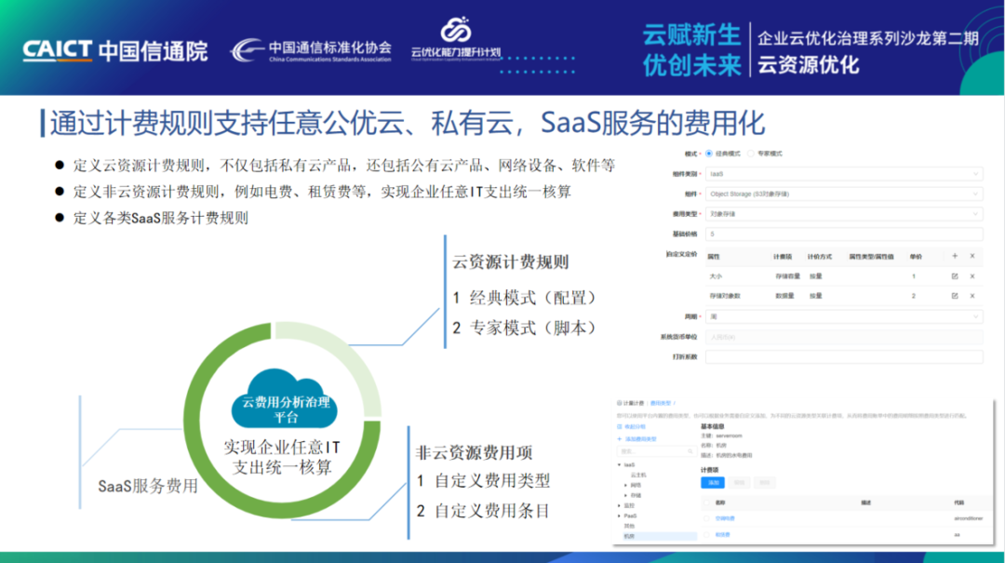This screenshot has width=1005, height=563.
Task: Open the 组件 dropdown showing Object Storage
Action: tap(844, 194)
